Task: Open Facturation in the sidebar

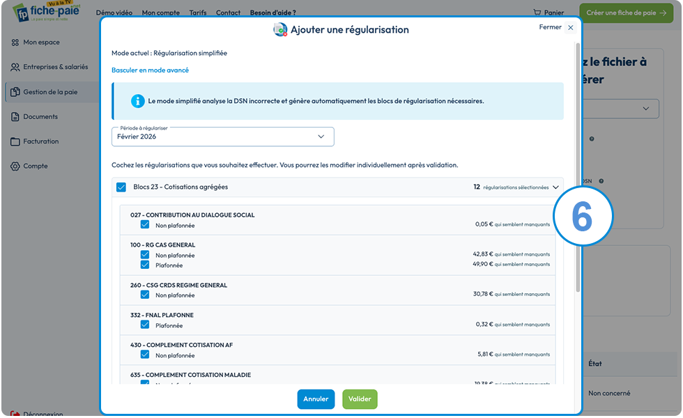Action: (41, 141)
